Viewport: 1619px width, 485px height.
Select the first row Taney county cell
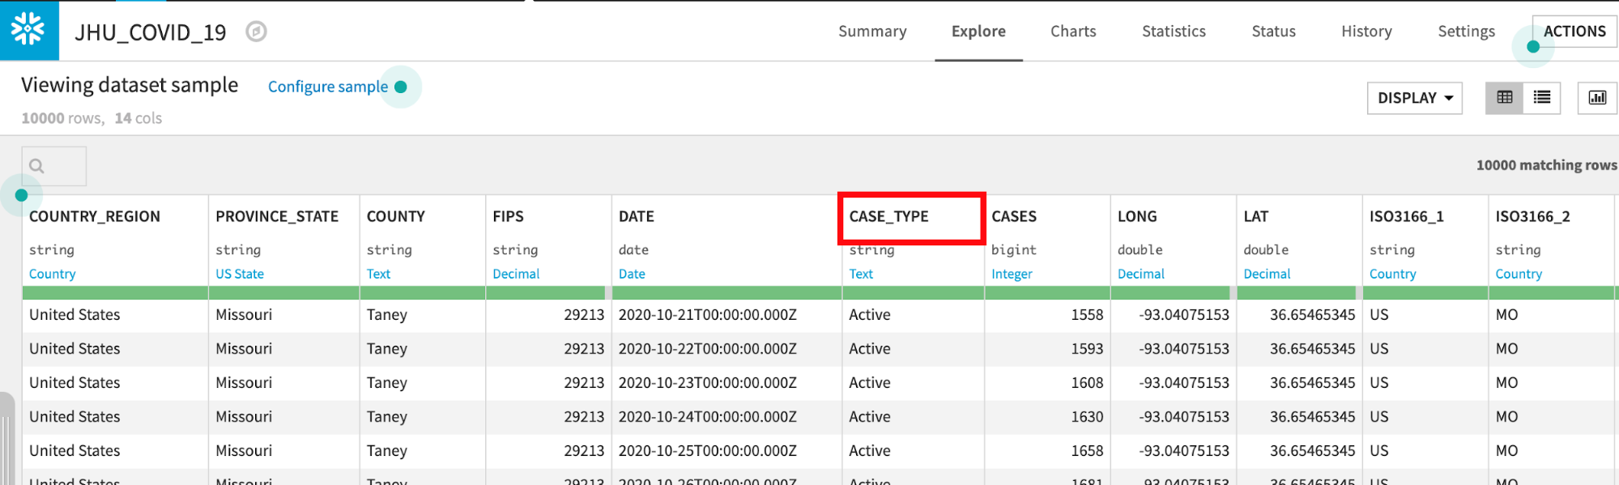386,315
